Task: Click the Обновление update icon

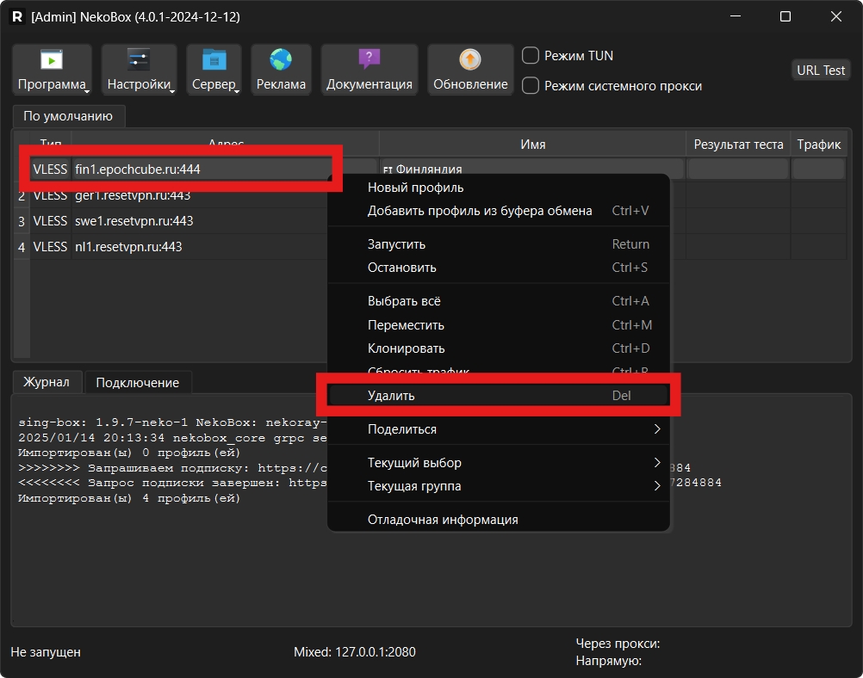Action: [470, 60]
